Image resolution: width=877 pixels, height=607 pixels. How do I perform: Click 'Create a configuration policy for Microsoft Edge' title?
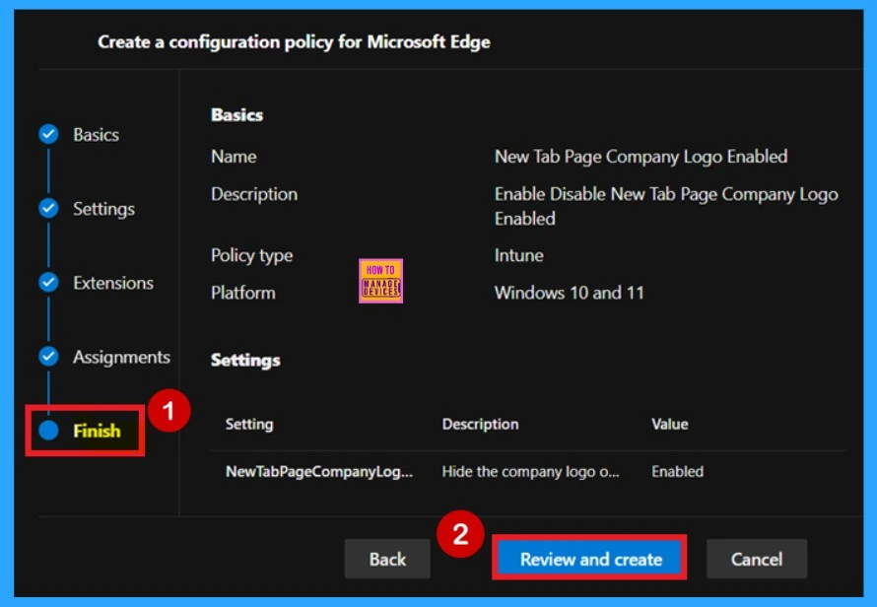[294, 42]
